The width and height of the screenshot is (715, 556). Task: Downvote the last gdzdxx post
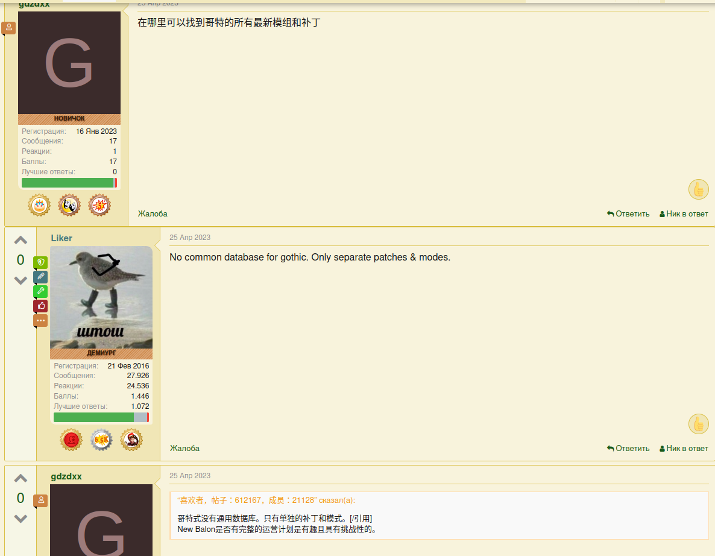point(20,519)
